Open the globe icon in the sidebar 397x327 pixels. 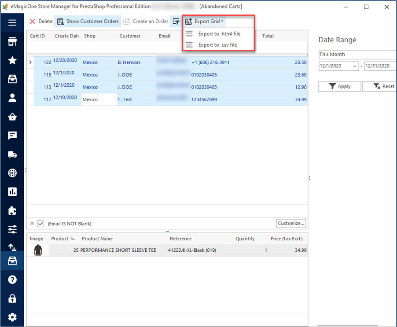tap(12, 173)
